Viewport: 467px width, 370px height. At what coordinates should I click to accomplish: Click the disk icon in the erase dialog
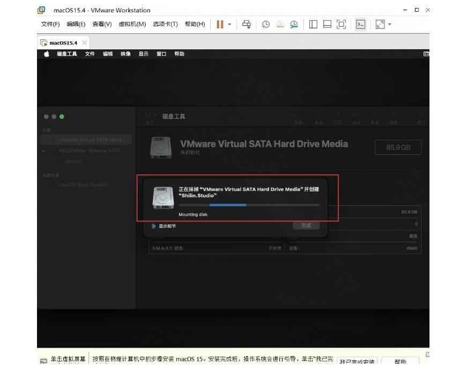pyautogui.click(x=163, y=198)
